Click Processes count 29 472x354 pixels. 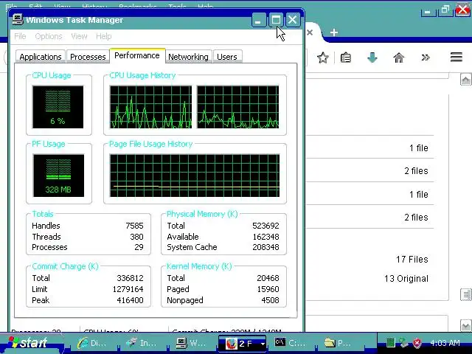point(139,247)
